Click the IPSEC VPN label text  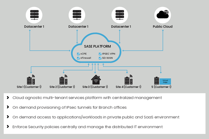coord(109,54)
